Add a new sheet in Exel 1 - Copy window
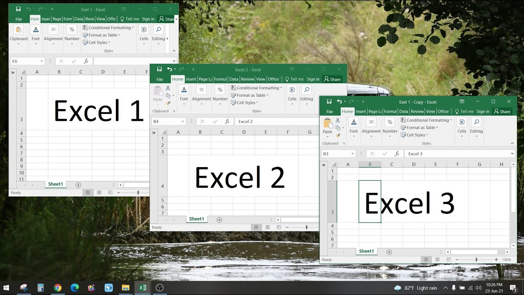This screenshot has width=524, height=295. tap(389, 252)
